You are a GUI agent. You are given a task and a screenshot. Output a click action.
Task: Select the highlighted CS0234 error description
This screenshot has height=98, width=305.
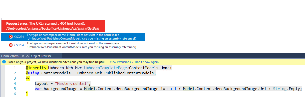click(81, 37)
